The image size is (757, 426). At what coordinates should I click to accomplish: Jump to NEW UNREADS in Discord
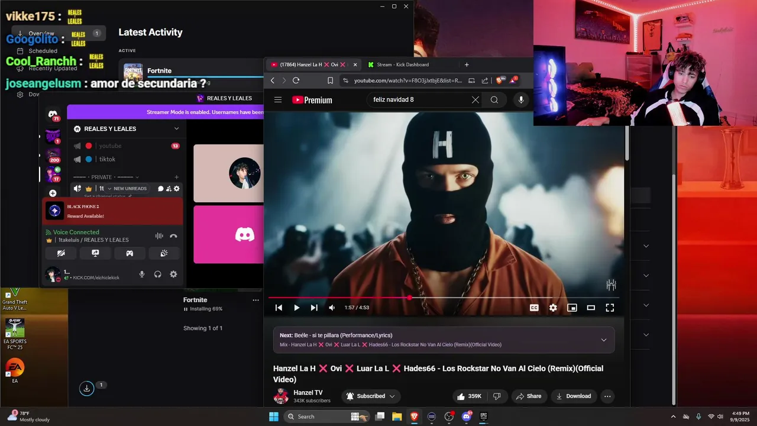pos(127,189)
